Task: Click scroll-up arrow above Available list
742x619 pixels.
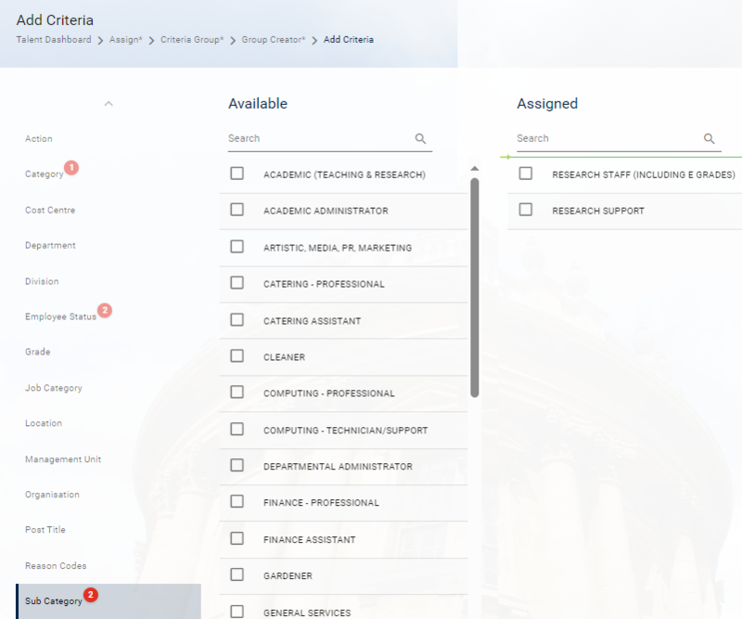Action: pyautogui.click(x=475, y=169)
